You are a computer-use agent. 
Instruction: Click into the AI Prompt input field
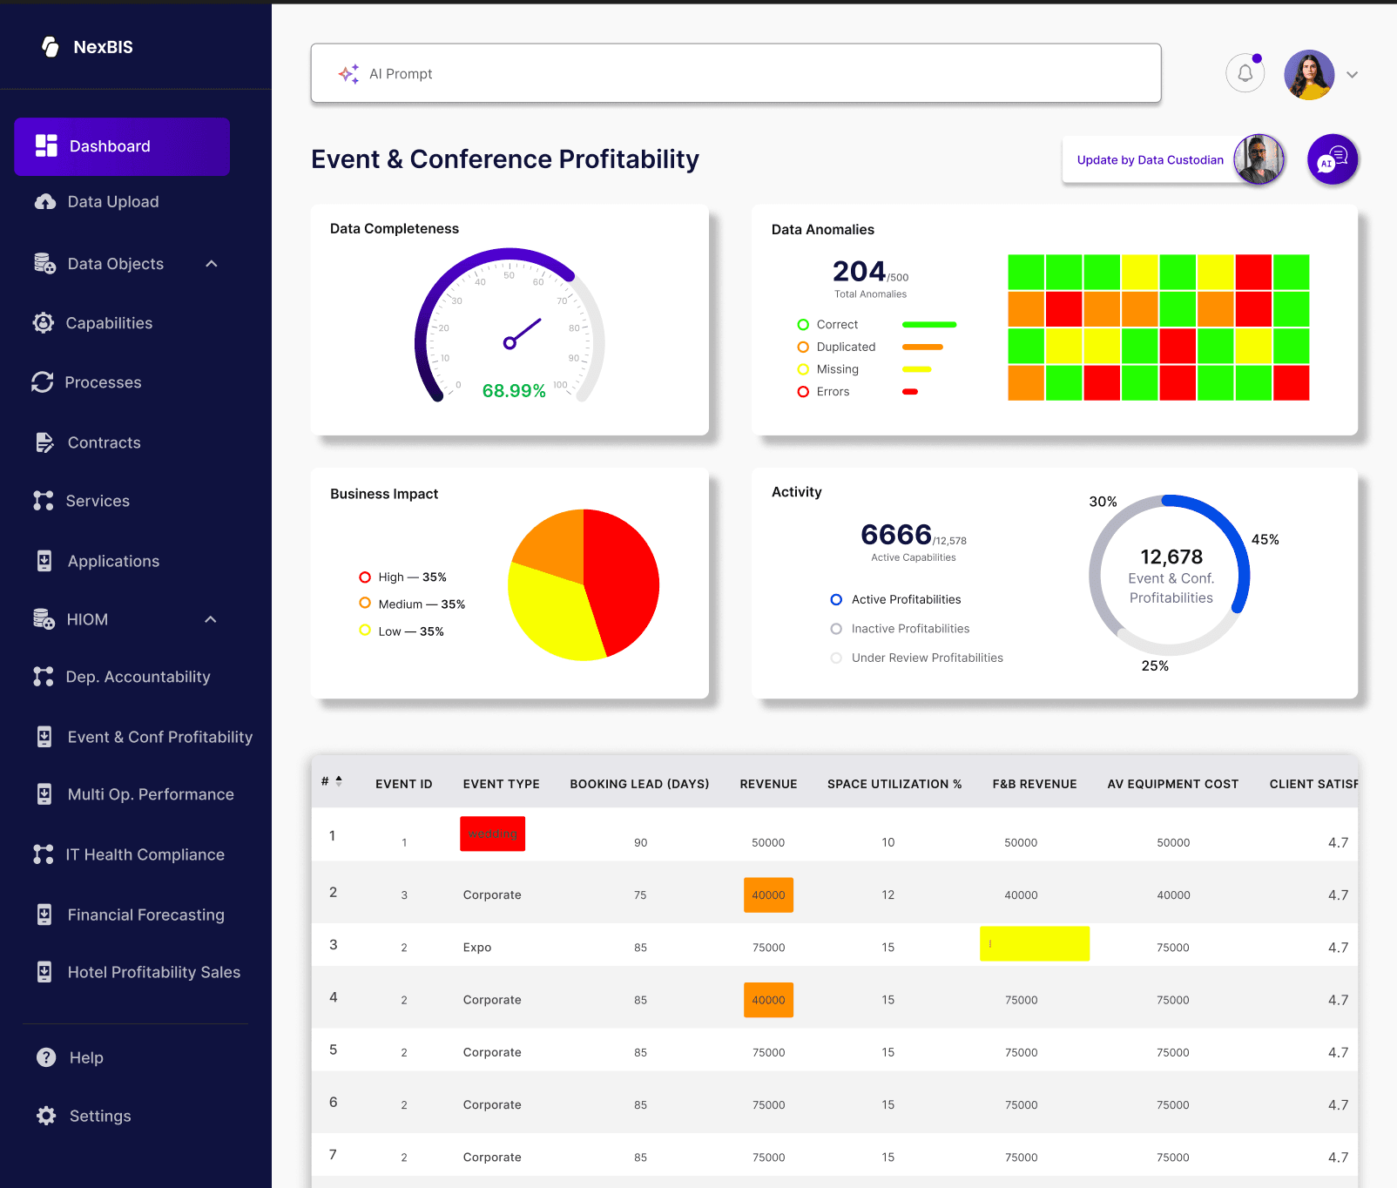point(736,73)
